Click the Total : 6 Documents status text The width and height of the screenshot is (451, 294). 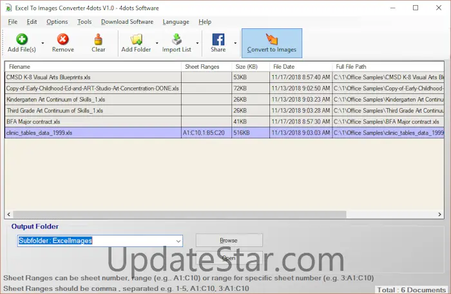pyautogui.click(x=411, y=290)
